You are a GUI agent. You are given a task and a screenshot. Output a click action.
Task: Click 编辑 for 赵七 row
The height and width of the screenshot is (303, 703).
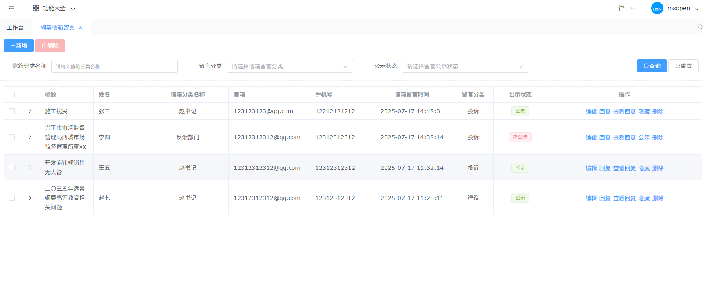[x=591, y=198]
